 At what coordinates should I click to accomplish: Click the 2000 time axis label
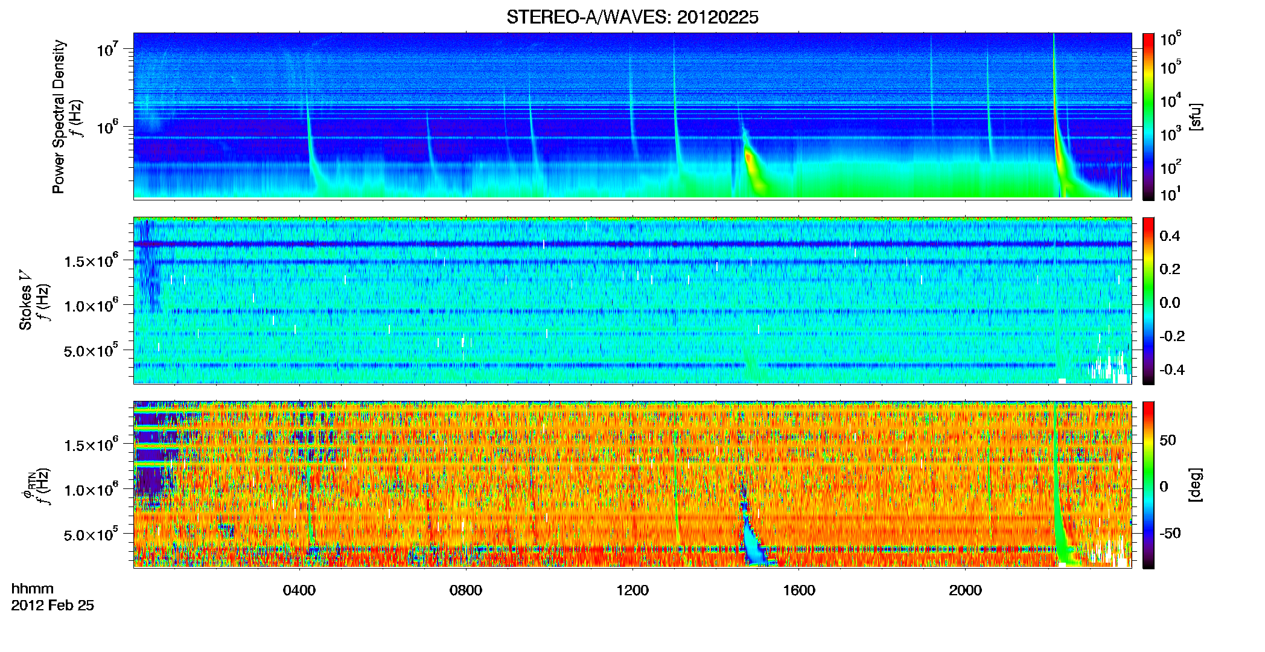[965, 590]
